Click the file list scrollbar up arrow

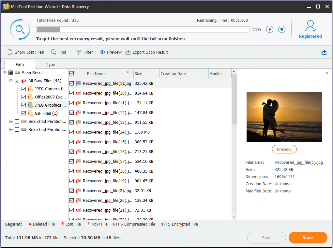click(234, 71)
